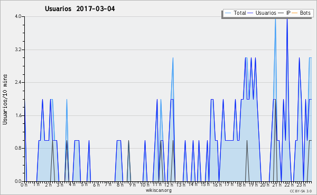Click the '1.6' y-axis value
317x195 pixels.
(x=18, y=115)
